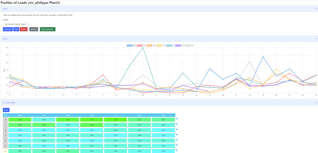The image size is (318, 153).
Task: Click the Tue value field for hour 0
Action: [x=44, y=120]
